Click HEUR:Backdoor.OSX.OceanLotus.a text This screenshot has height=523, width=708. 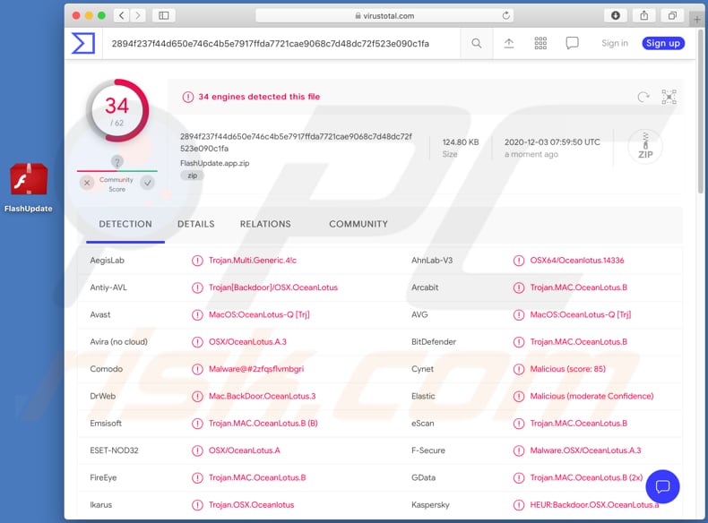[594, 505]
